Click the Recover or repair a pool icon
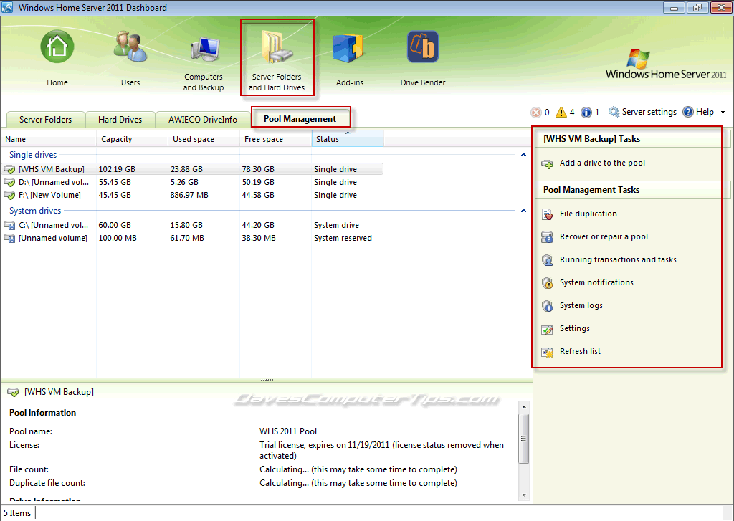The image size is (734, 521). (x=547, y=237)
